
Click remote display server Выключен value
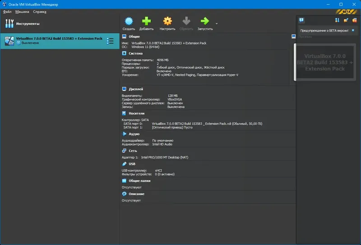tap(175, 103)
